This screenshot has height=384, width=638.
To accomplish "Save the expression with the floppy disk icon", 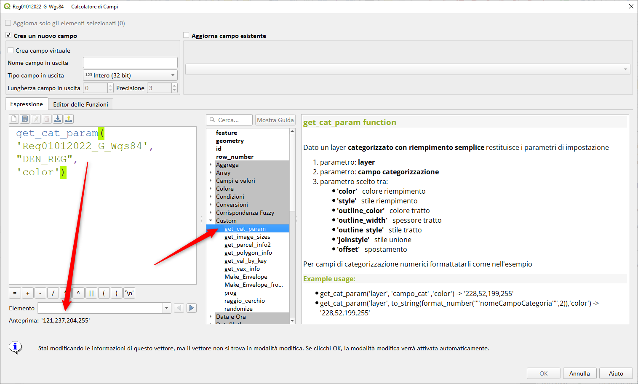I will (25, 119).
